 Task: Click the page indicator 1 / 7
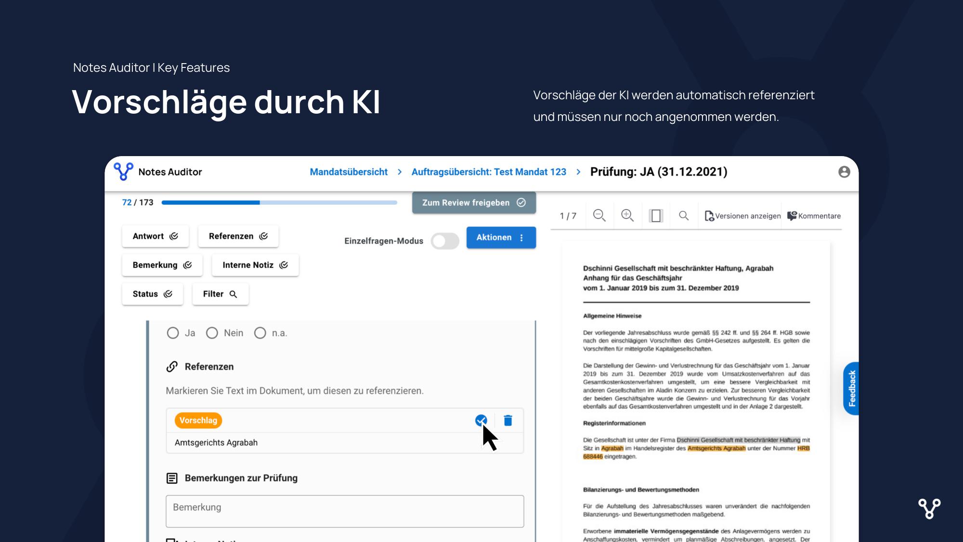pos(568,216)
